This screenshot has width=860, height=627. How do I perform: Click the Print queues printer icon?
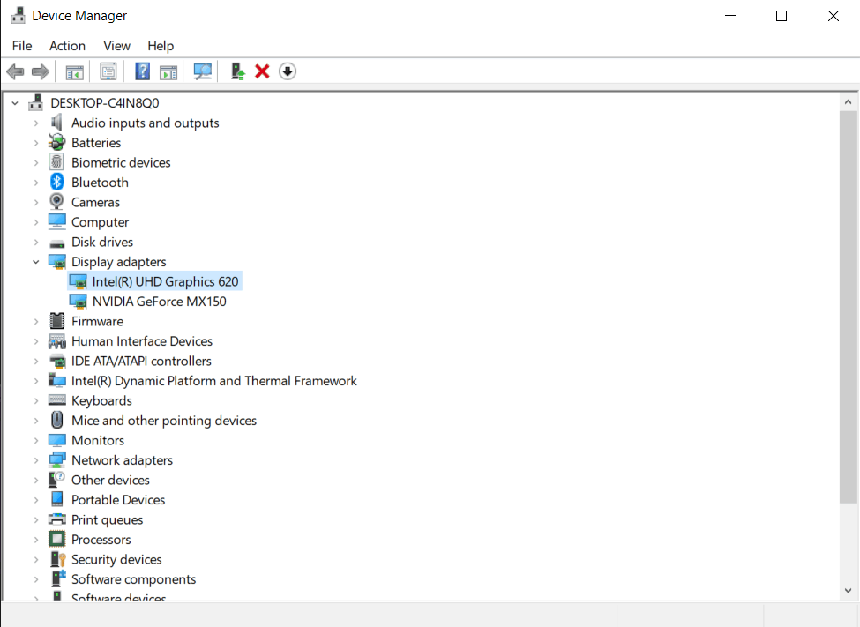point(57,519)
